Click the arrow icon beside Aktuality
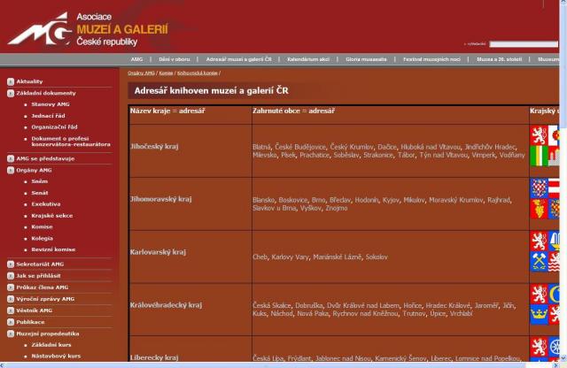Viewport: 567px width, 368px height. pos(11,81)
